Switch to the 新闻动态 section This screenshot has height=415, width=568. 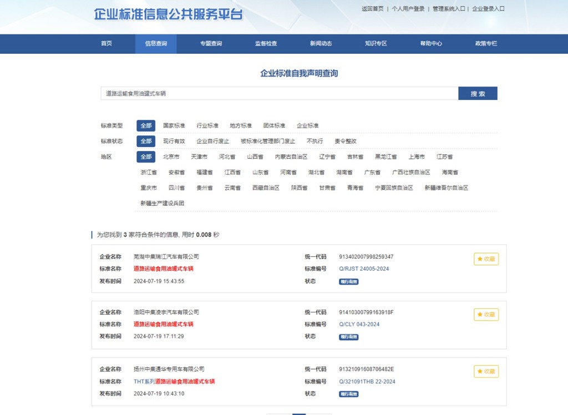coord(321,43)
